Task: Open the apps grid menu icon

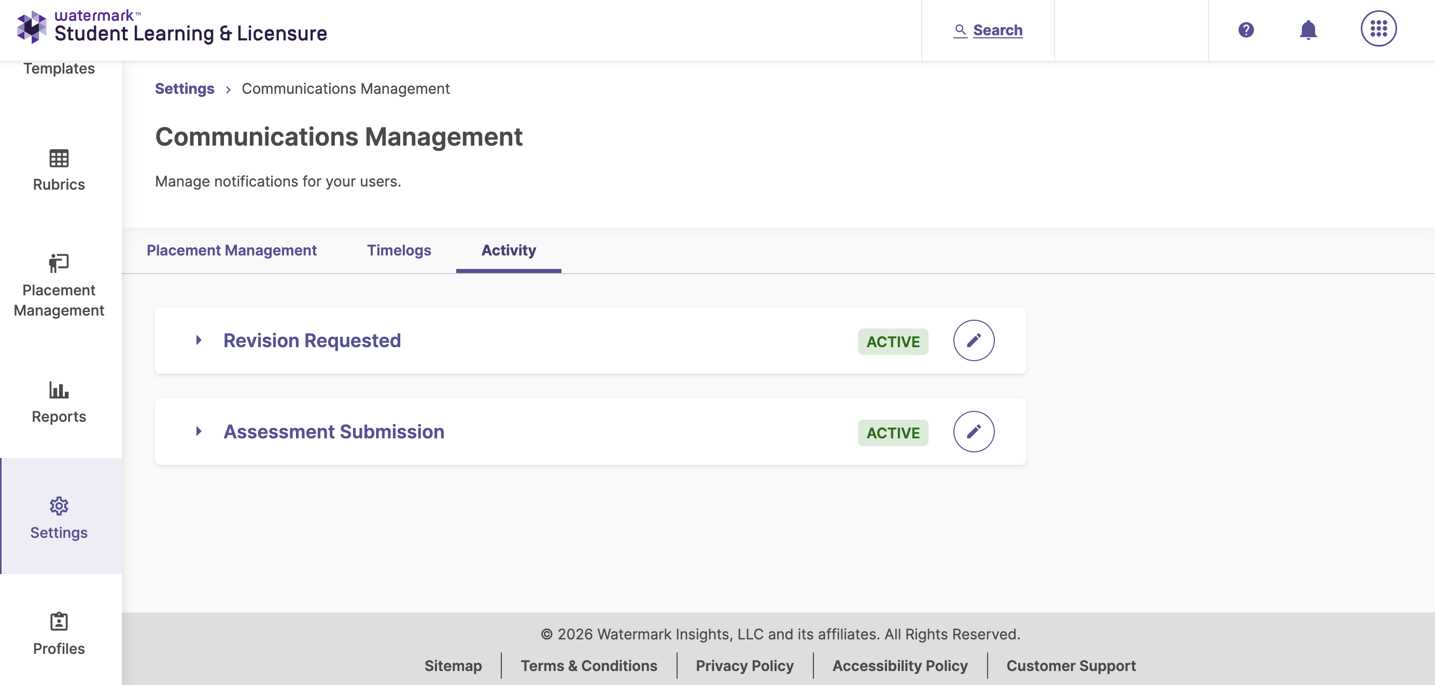Action: [x=1378, y=28]
